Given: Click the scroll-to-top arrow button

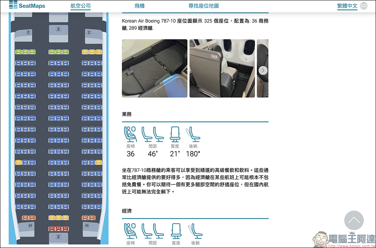Looking at the screenshot, I should 353,221.
